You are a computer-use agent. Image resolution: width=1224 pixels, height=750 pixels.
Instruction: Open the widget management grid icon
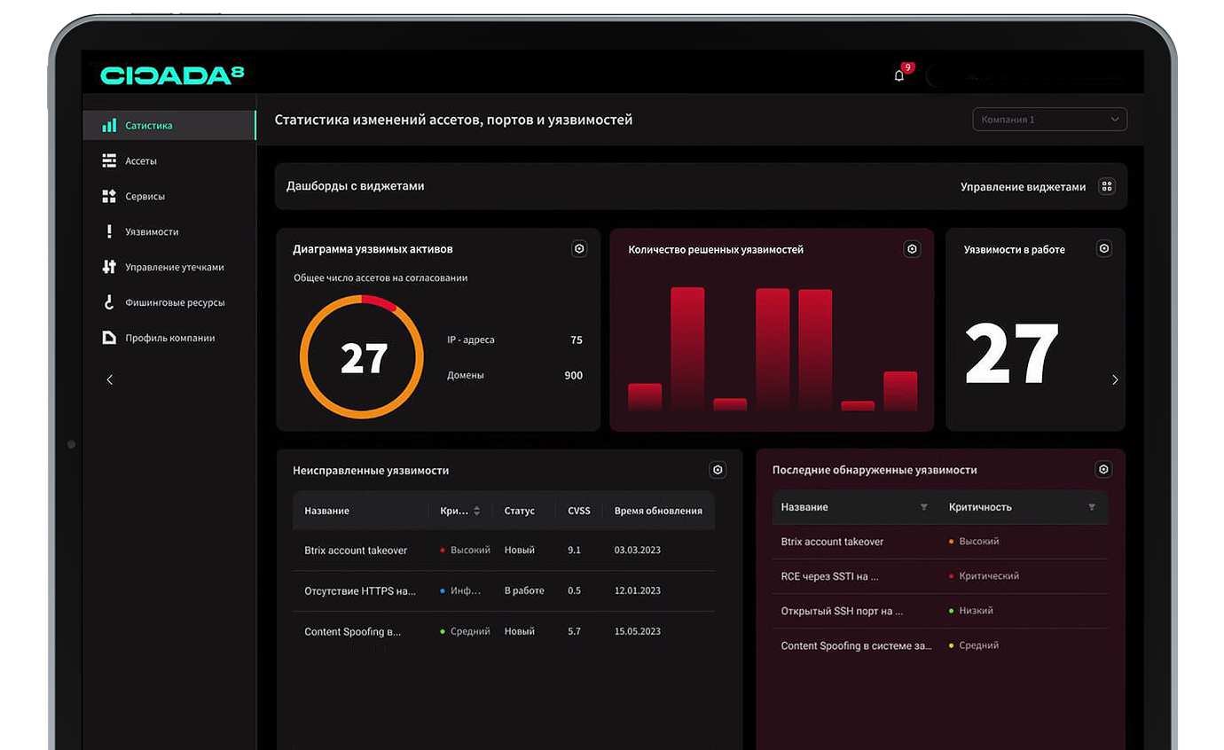tap(1106, 186)
